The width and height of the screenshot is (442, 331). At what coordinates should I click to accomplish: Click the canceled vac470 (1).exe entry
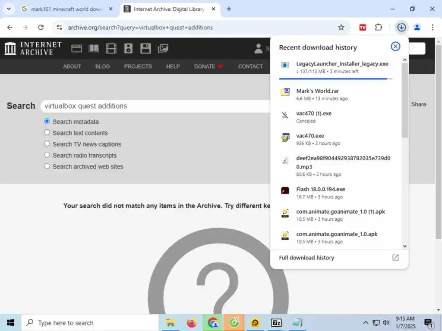(336, 117)
